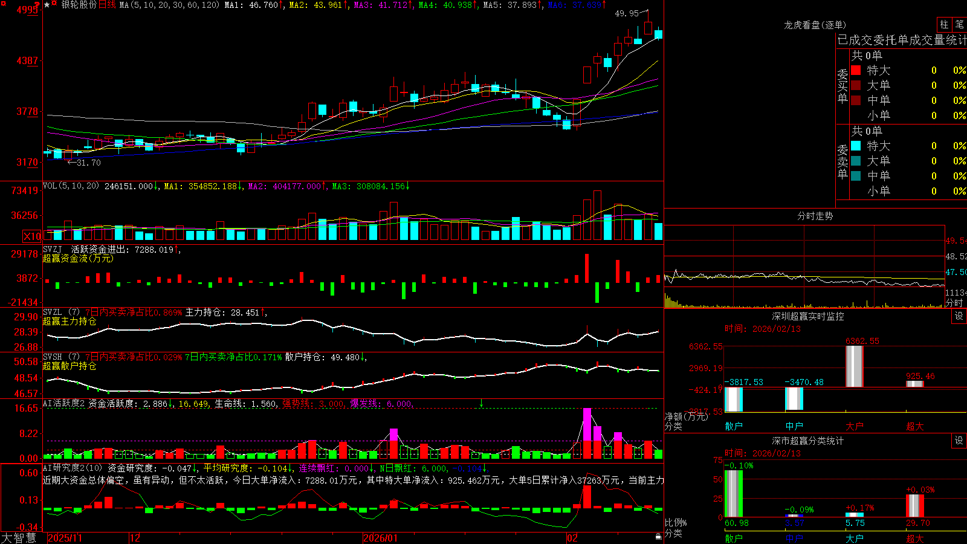This screenshot has height=544, width=967.
Task: Click the lock icon at the timeline's right end
Action: coord(659,536)
